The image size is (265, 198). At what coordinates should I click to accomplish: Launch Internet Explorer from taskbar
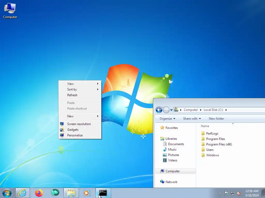[x=23, y=193]
